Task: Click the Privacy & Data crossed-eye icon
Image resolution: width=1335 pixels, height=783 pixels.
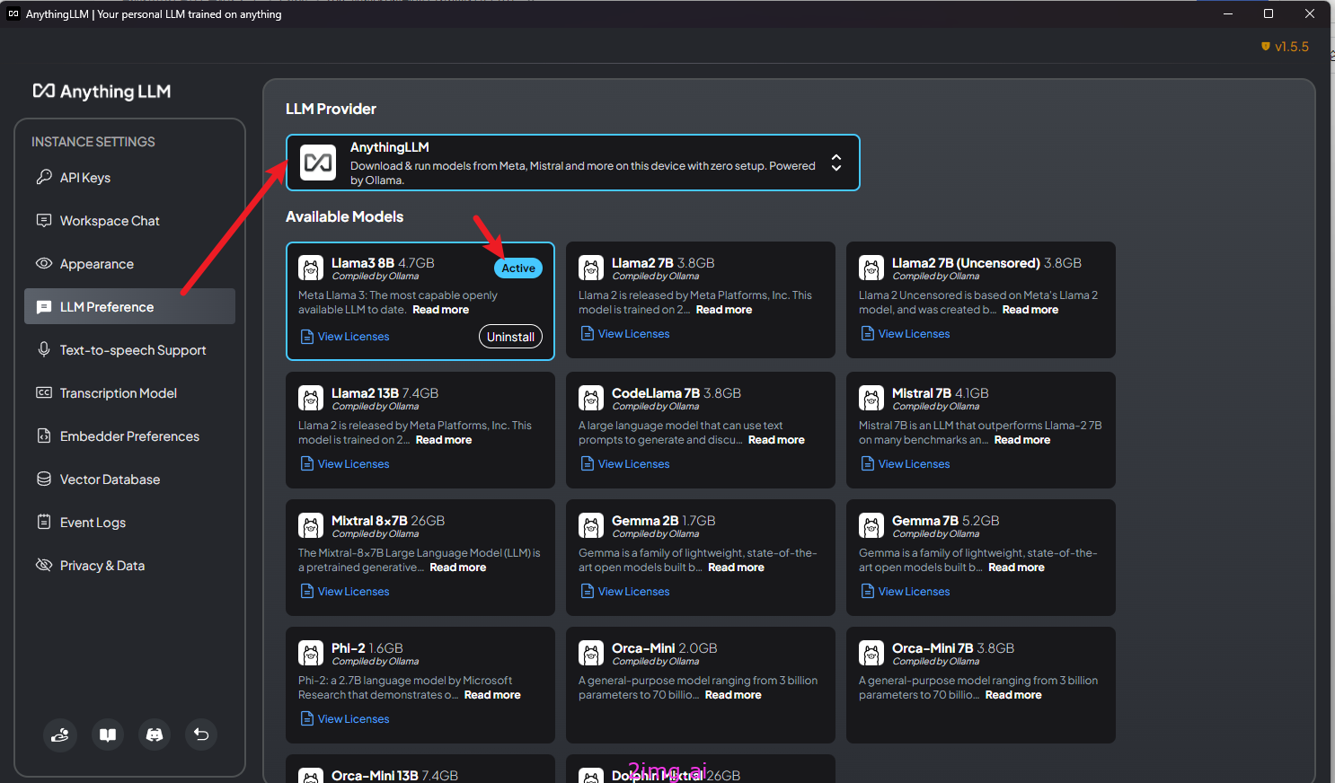Action: coord(43,565)
